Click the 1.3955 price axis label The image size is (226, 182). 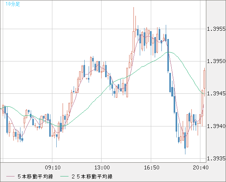click(216, 29)
